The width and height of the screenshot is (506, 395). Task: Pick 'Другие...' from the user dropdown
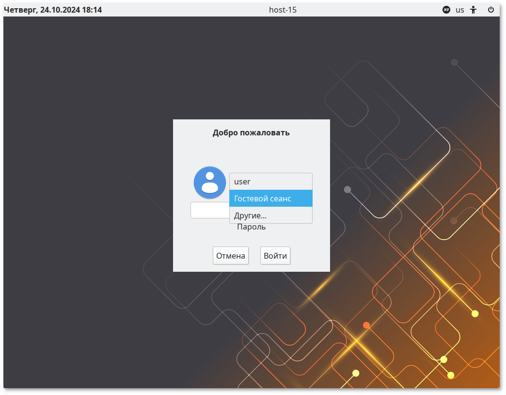pos(270,215)
